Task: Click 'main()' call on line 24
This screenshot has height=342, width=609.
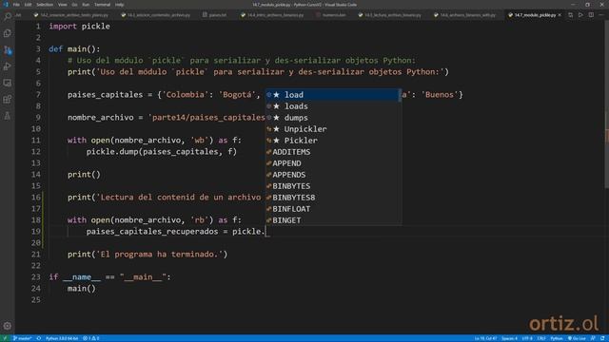Action: [81, 289]
